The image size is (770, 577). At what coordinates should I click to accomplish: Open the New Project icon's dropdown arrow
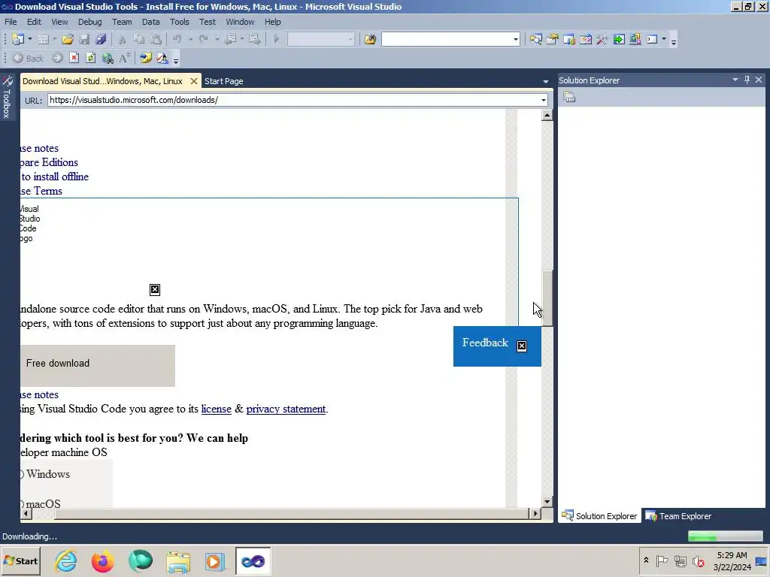[x=30, y=39]
